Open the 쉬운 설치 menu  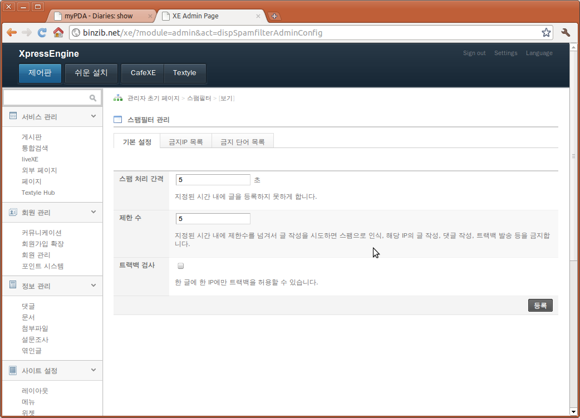point(91,73)
